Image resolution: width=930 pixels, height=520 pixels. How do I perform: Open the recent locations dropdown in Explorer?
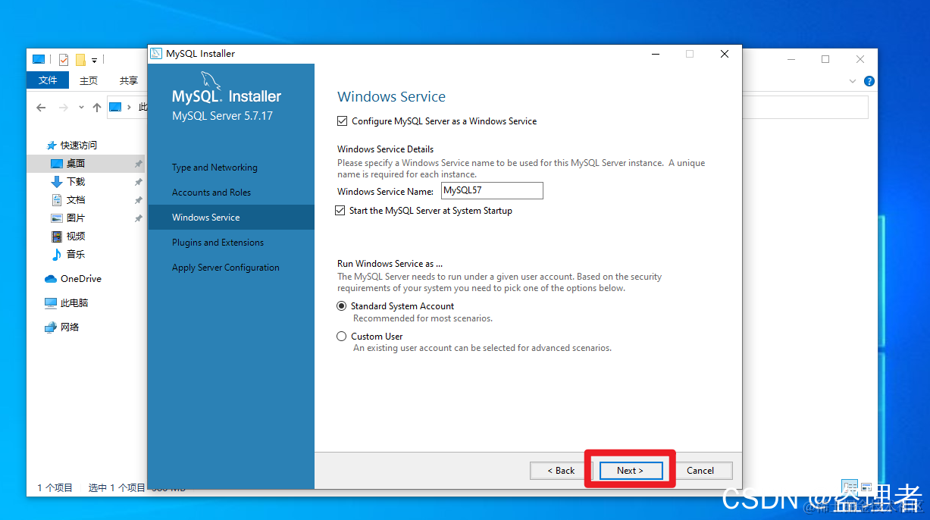point(81,108)
